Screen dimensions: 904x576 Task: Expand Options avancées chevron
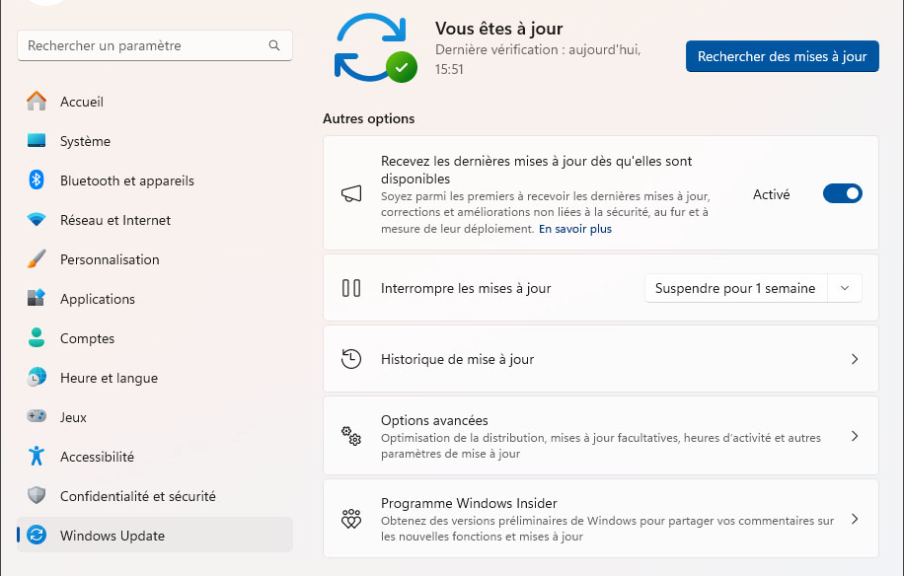pos(855,436)
